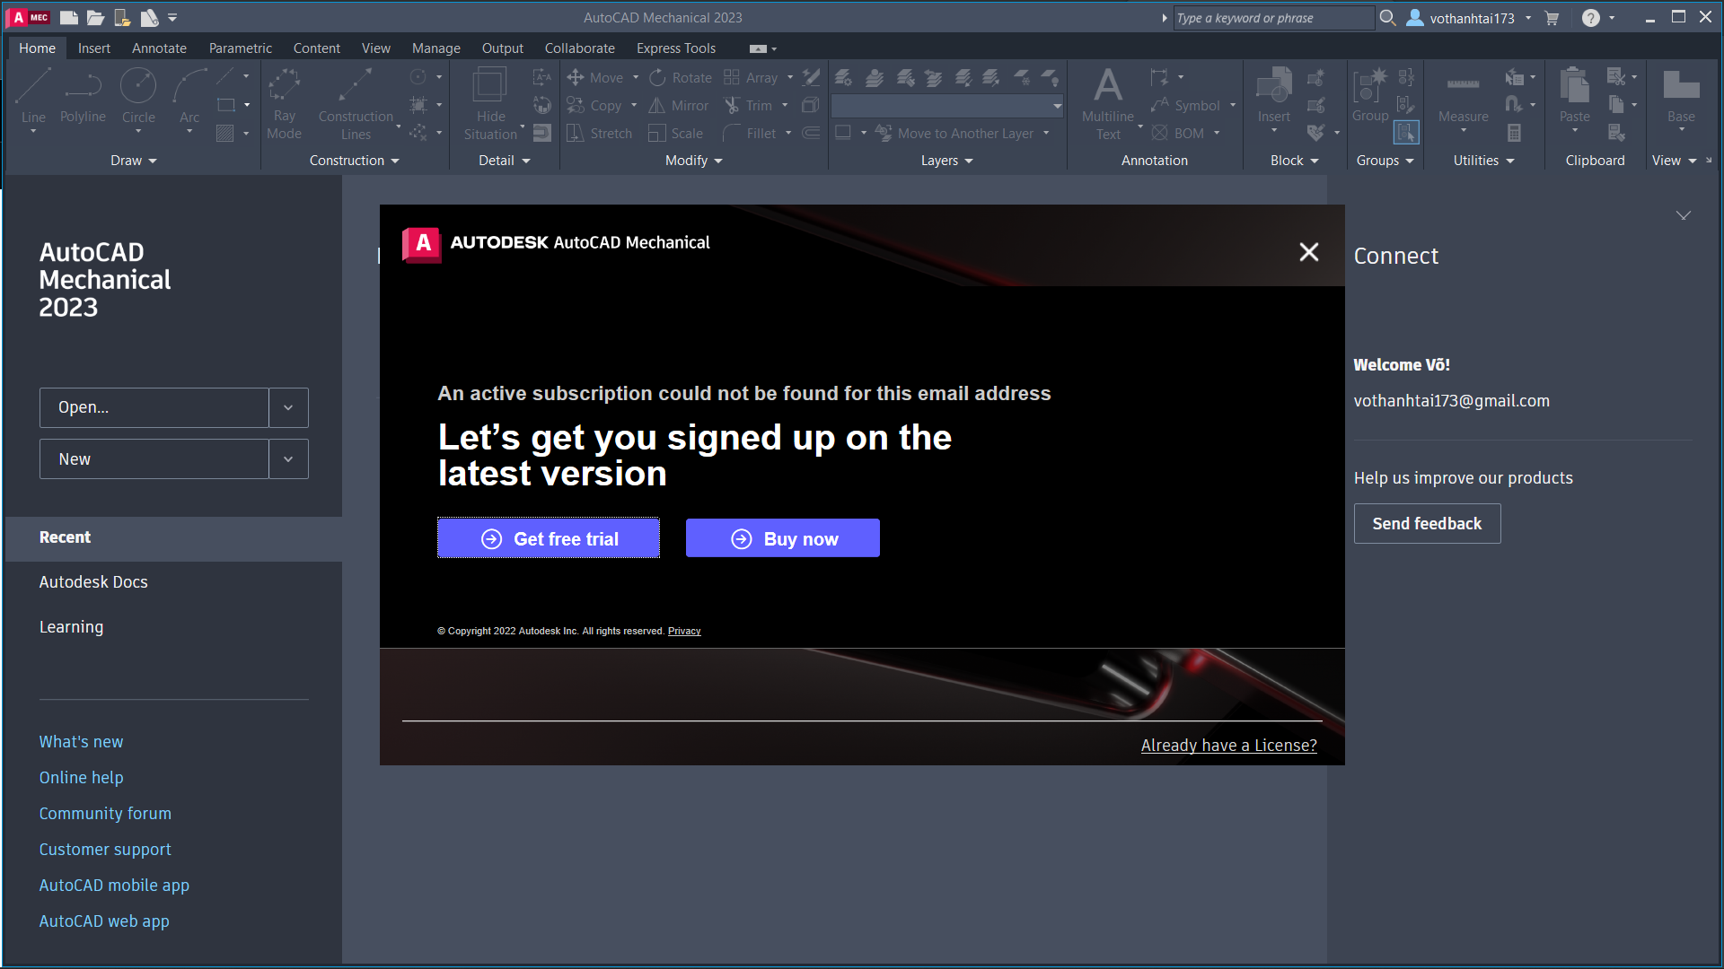Screen dimensions: 1724x969
Task: Select the Polyline tool
Action: (83, 95)
